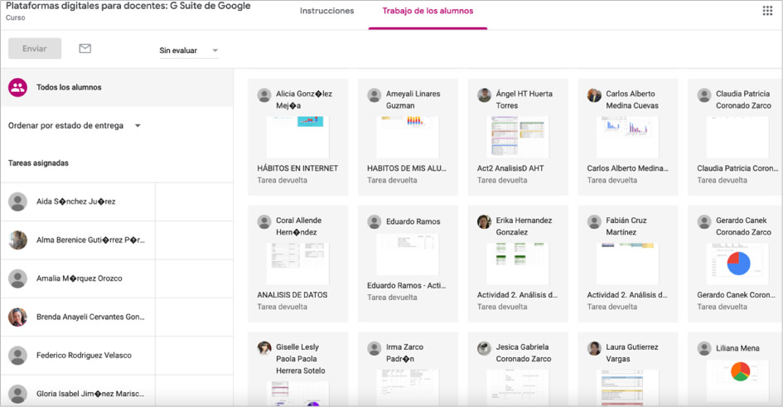Open Erika Hernandez Actividad 2 thumbnail
Image resolution: width=783 pixels, height=407 pixels.
click(517, 264)
